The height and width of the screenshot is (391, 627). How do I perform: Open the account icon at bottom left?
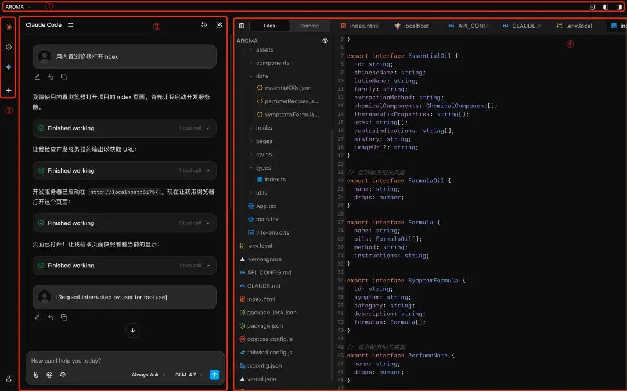click(8, 378)
